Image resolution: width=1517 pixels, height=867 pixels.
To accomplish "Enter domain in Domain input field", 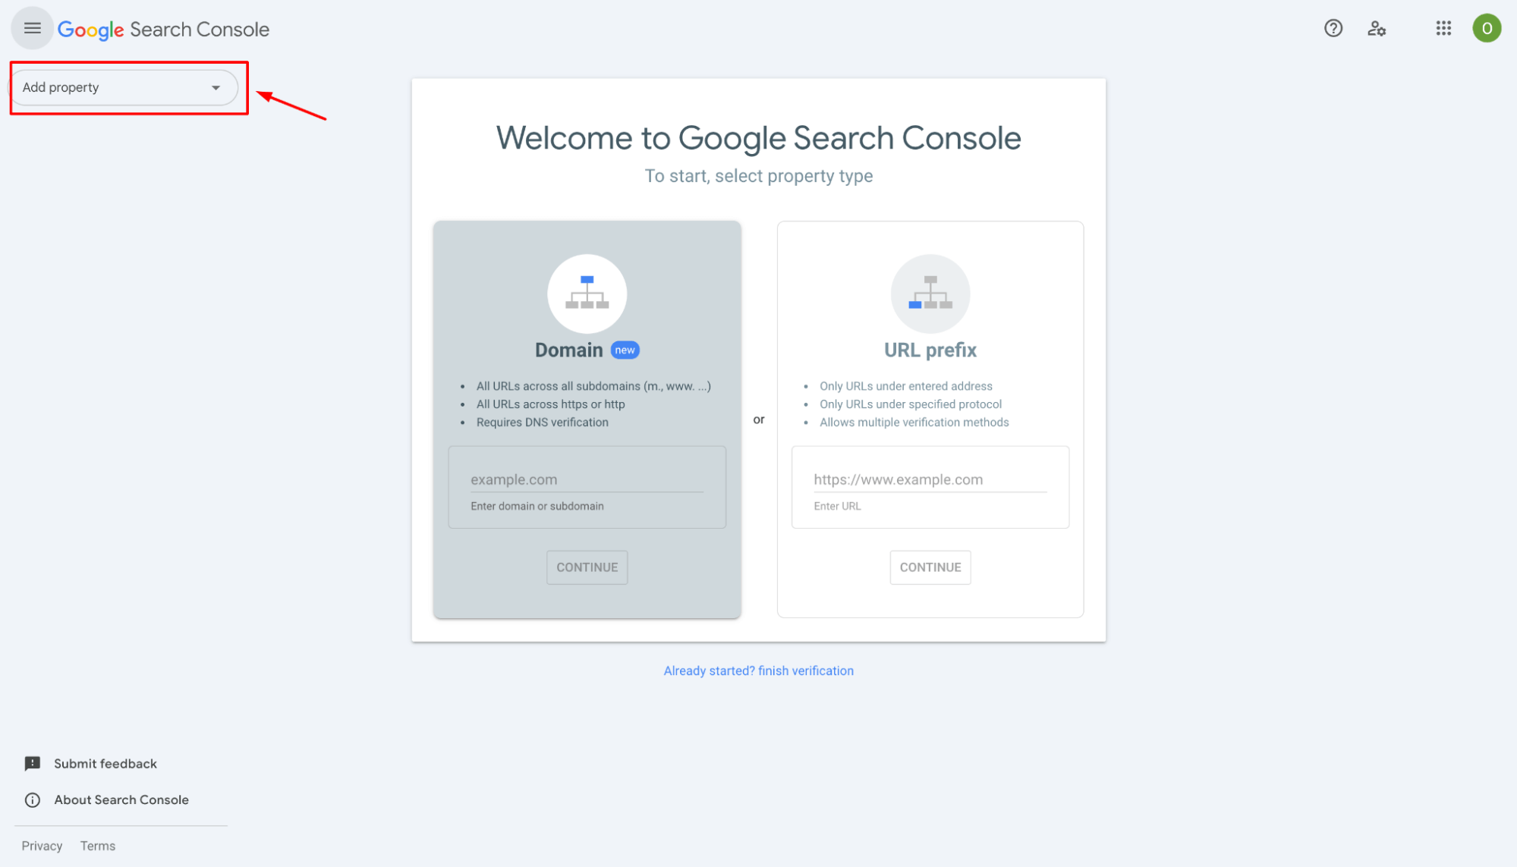I will tap(587, 479).
